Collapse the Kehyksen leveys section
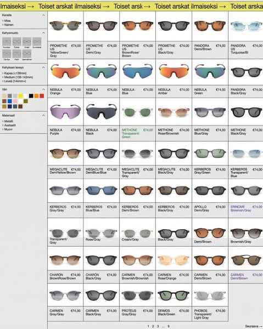 [43, 67]
